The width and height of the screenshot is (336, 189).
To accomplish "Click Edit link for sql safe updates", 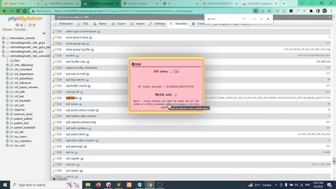I will pyautogui.click(x=59, y=128).
